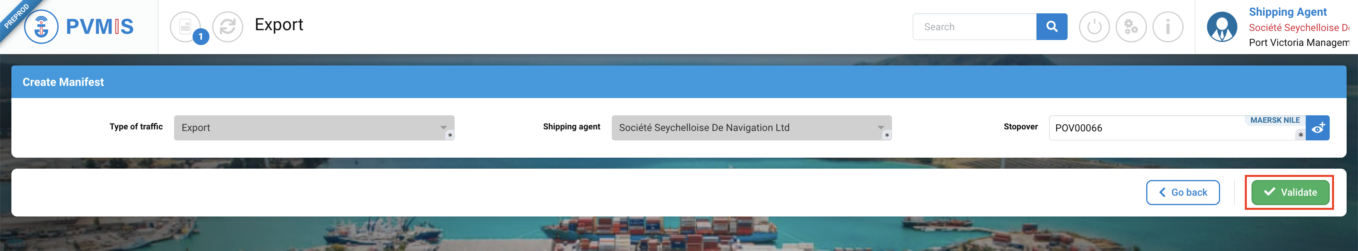Click the information icon
1358x251 pixels.
tap(1168, 27)
